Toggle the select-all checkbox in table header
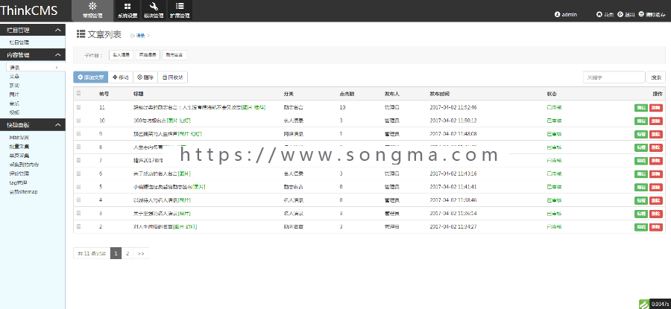671x309 pixels. [79, 94]
